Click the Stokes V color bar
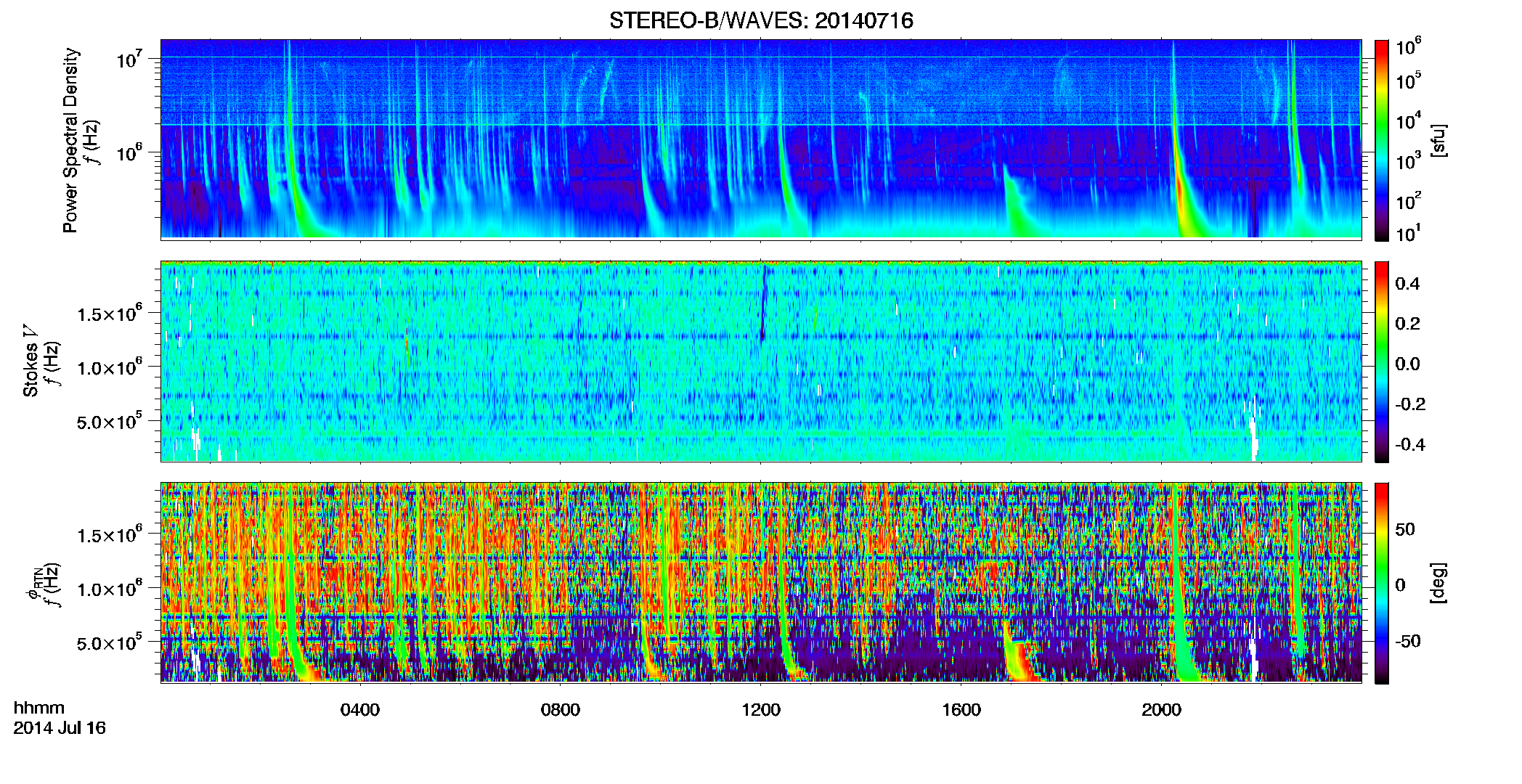Image resolution: width=1522 pixels, height=784 pixels. click(x=1382, y=362)
